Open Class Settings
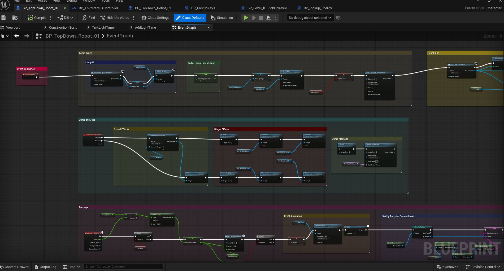This screenshot has height=271, width=504. (155, 18)
